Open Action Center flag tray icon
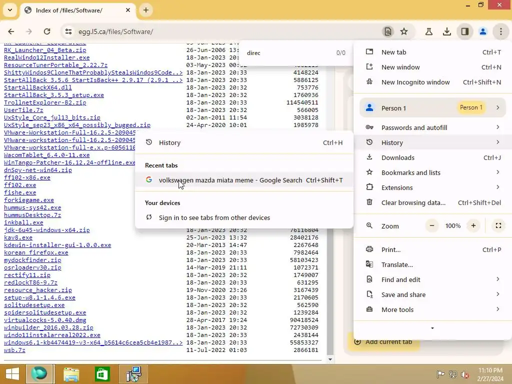The height and width of the screenshot is (384, 512). (440, 374)
